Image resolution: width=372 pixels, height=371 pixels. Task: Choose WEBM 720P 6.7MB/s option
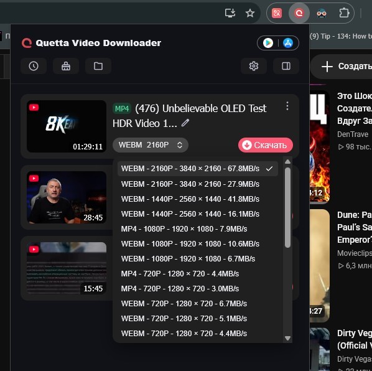click(x=197, y=304)
